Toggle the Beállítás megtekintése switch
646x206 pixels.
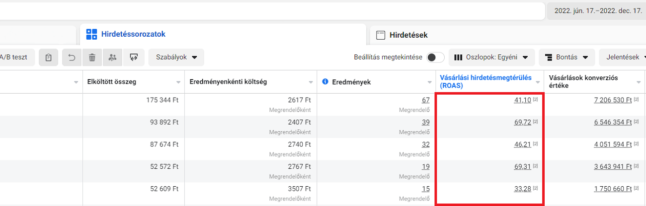435,57
